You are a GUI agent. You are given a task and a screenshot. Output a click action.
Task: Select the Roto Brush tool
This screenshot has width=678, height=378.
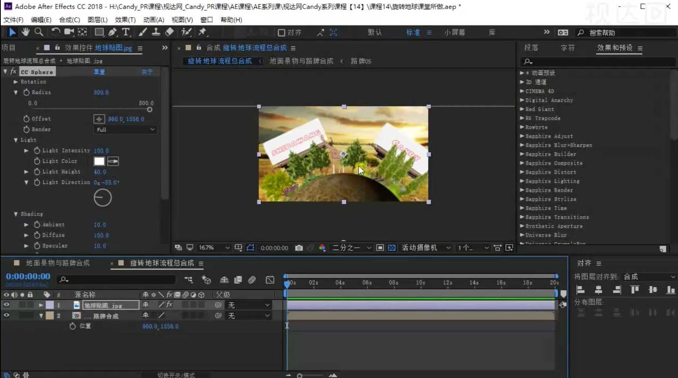(x=186, y=32)
